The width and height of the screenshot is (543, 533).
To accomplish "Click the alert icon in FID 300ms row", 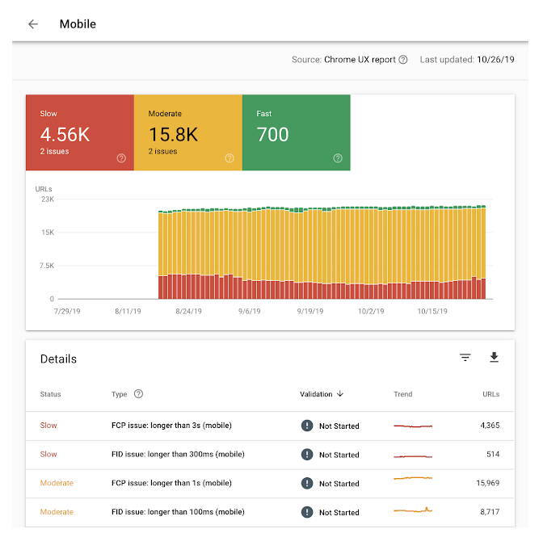I will [x=307, y=454].
